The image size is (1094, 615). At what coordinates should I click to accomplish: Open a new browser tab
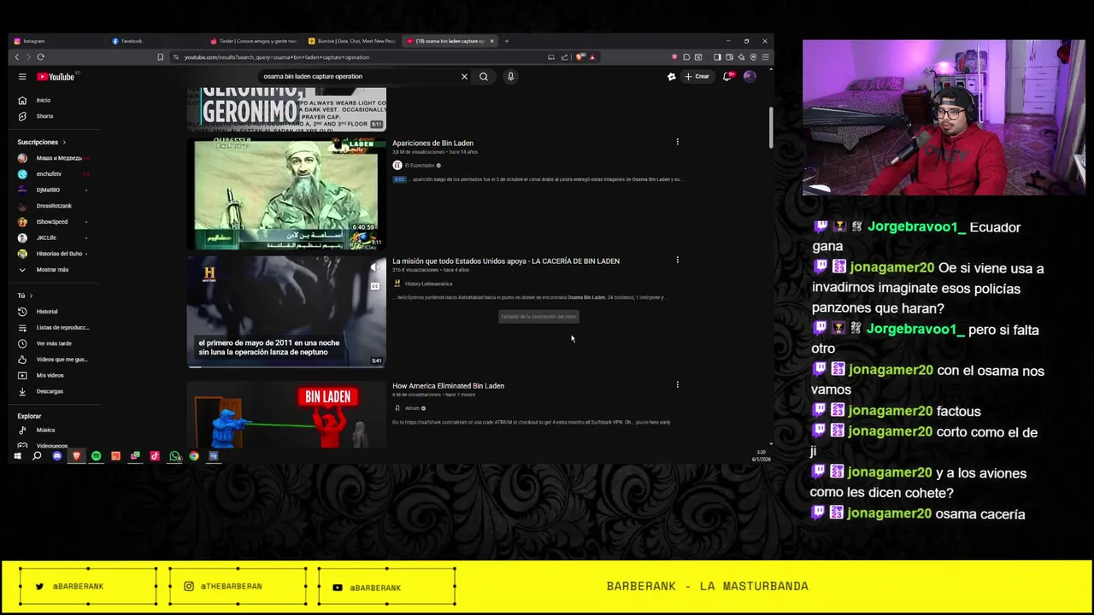[506, 41]
